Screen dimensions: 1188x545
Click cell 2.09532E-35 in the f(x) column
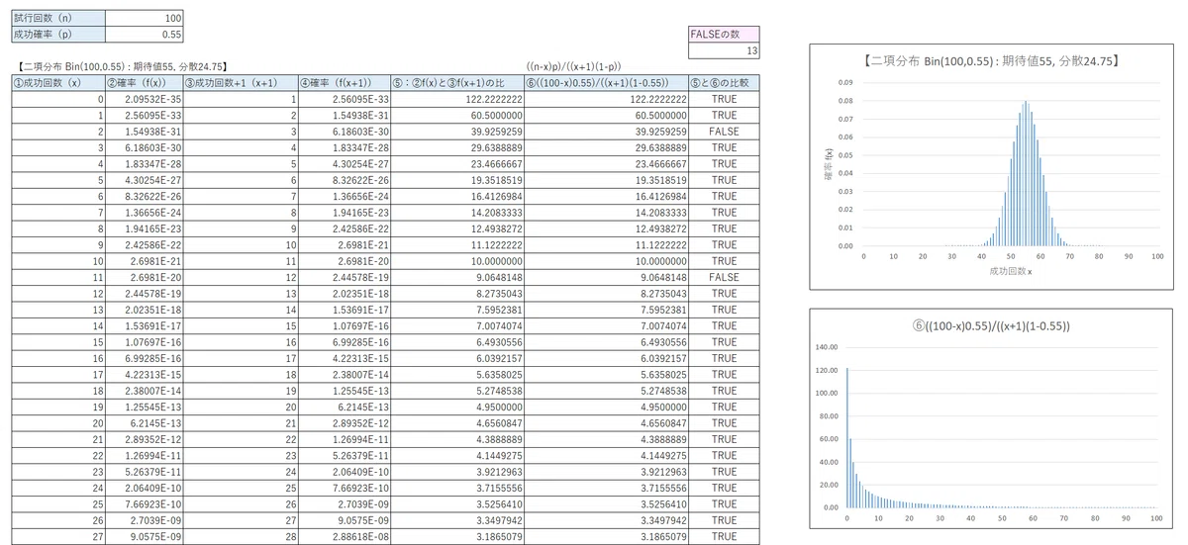[x=144, y=100]
